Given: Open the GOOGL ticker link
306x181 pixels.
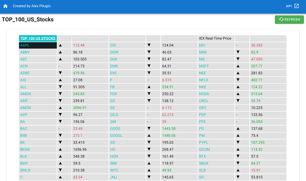Looking at the screenshot, I should 116,136.
